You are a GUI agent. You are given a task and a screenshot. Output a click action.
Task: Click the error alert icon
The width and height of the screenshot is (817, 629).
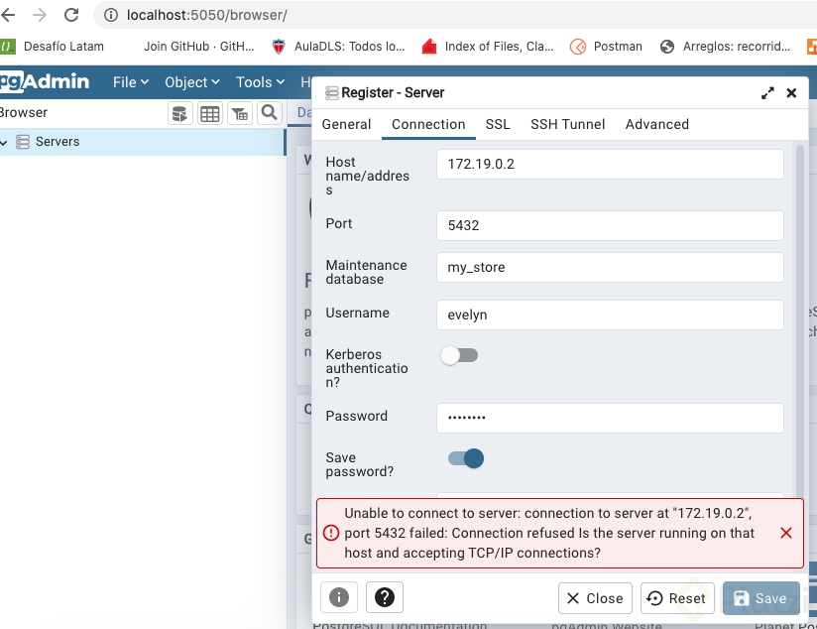coord(331,533)
